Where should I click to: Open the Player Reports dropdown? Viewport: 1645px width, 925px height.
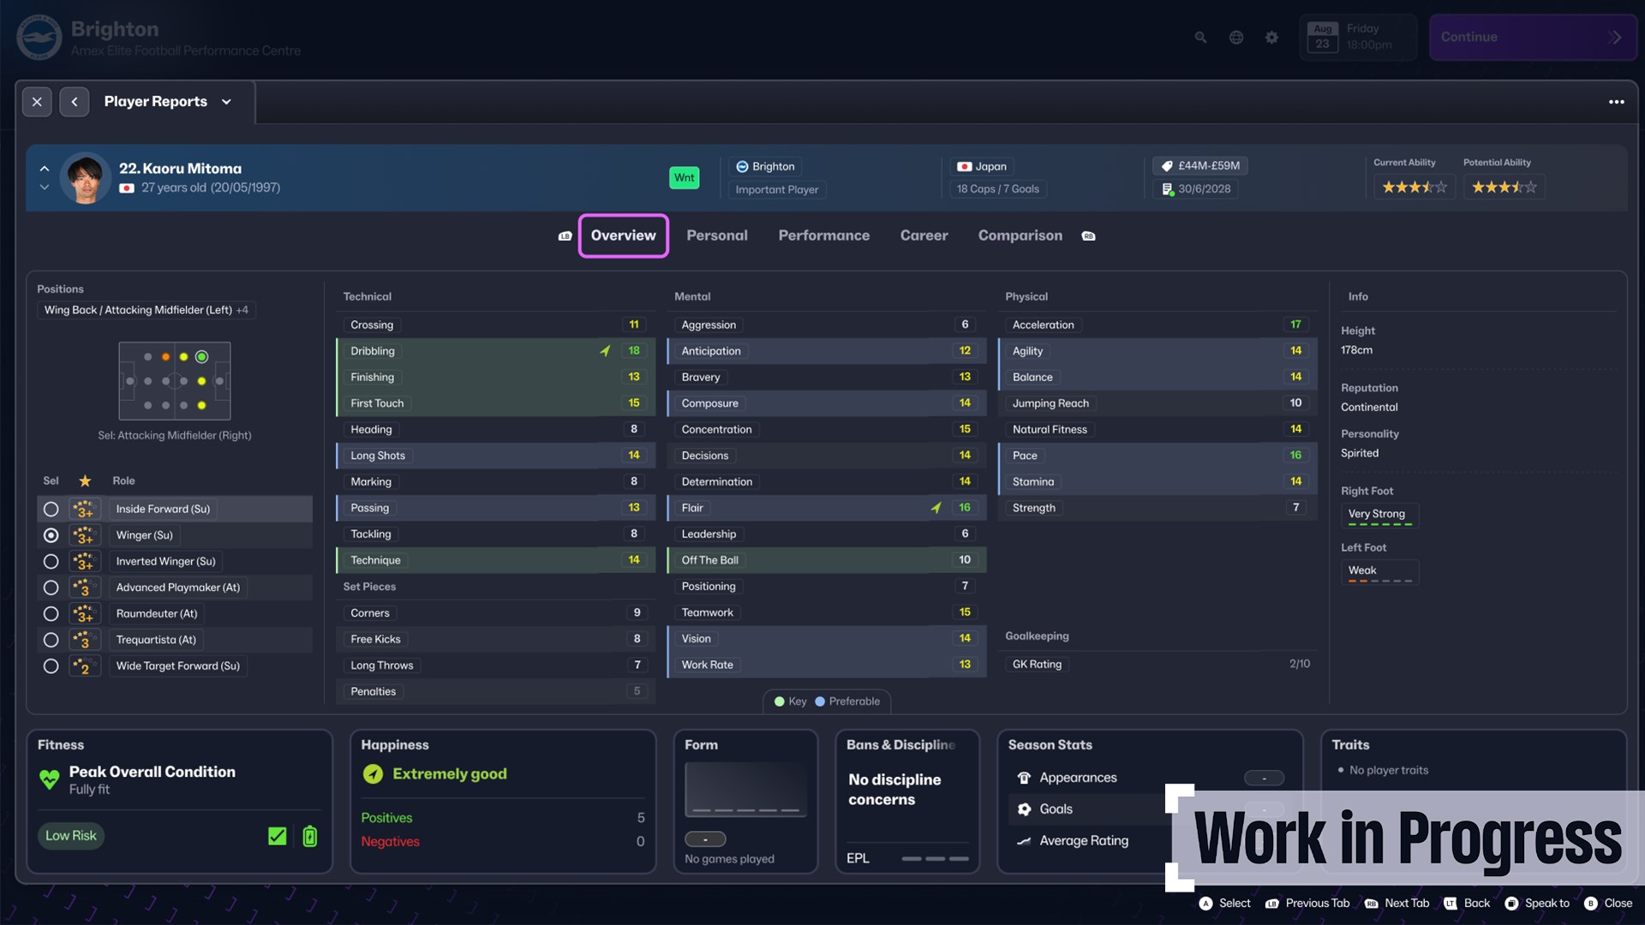tap(226, 101)
